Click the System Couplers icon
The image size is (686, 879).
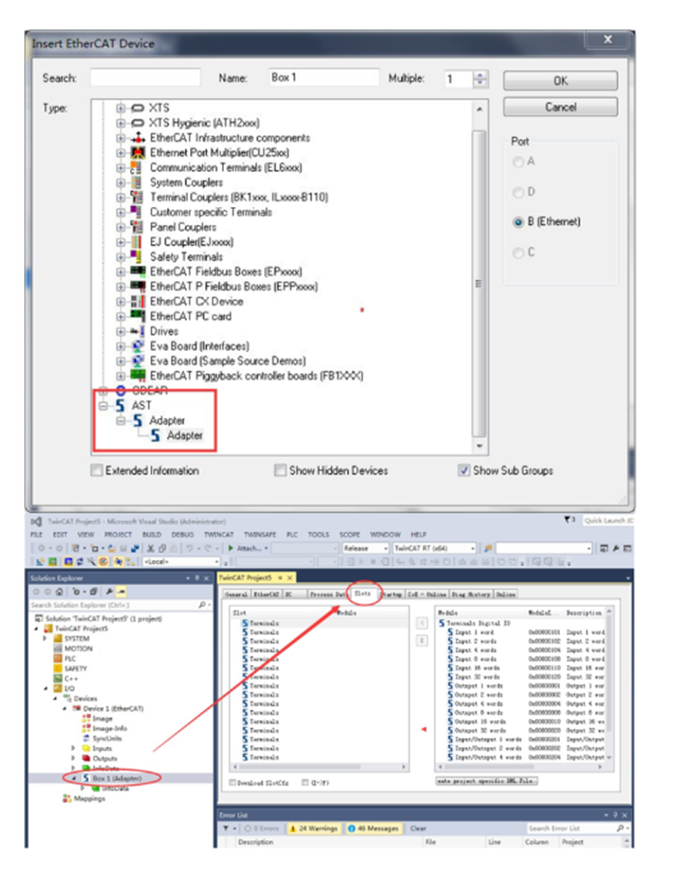click(x=137, y=182)
